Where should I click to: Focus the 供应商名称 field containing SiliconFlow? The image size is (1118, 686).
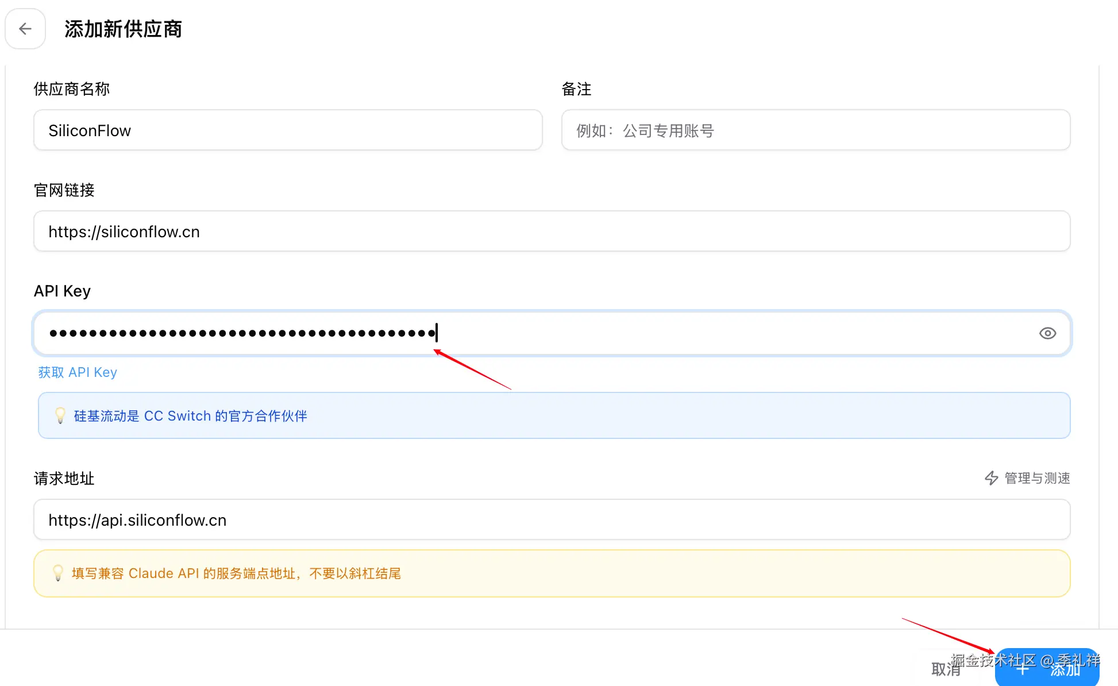[287, 130]
